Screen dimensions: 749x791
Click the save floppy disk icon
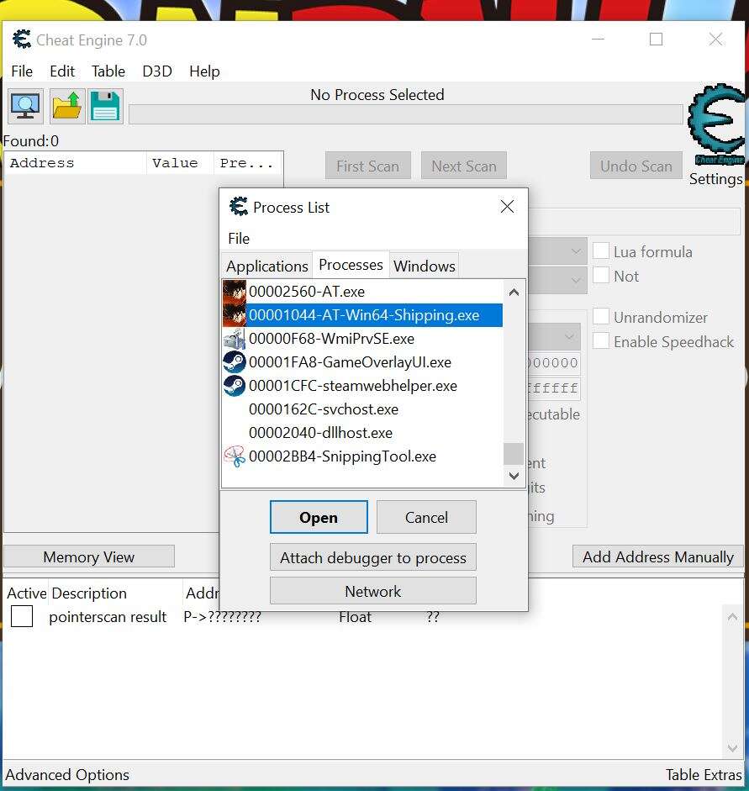pyautogui.click(x=106, y=106)
